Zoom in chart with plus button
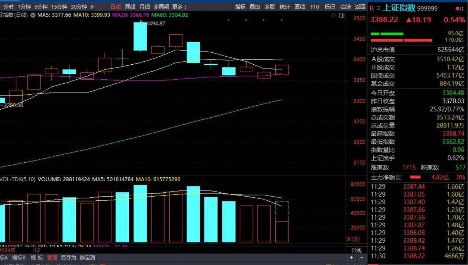The height and width of the screenshot is (265, 468). (x=351, y=257)
